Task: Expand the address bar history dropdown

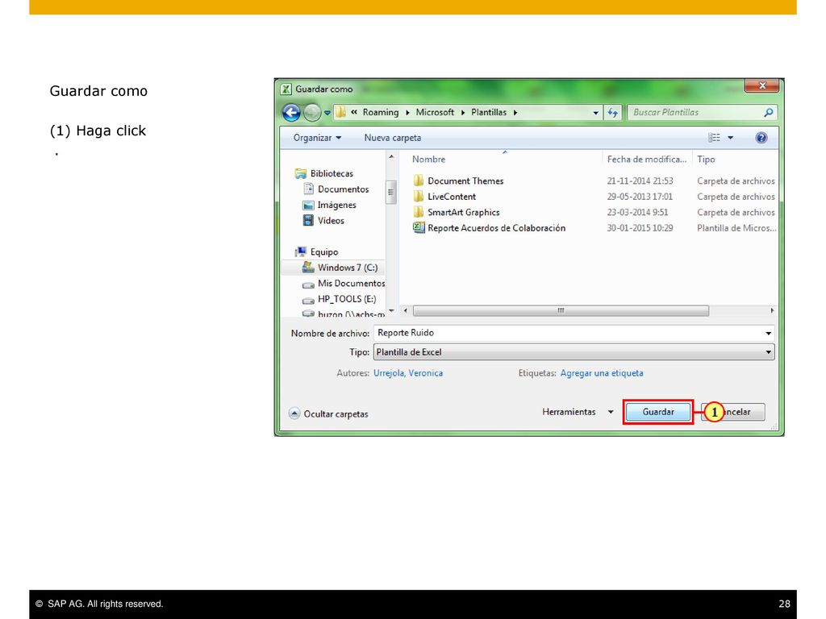Action: click(595, 113)
